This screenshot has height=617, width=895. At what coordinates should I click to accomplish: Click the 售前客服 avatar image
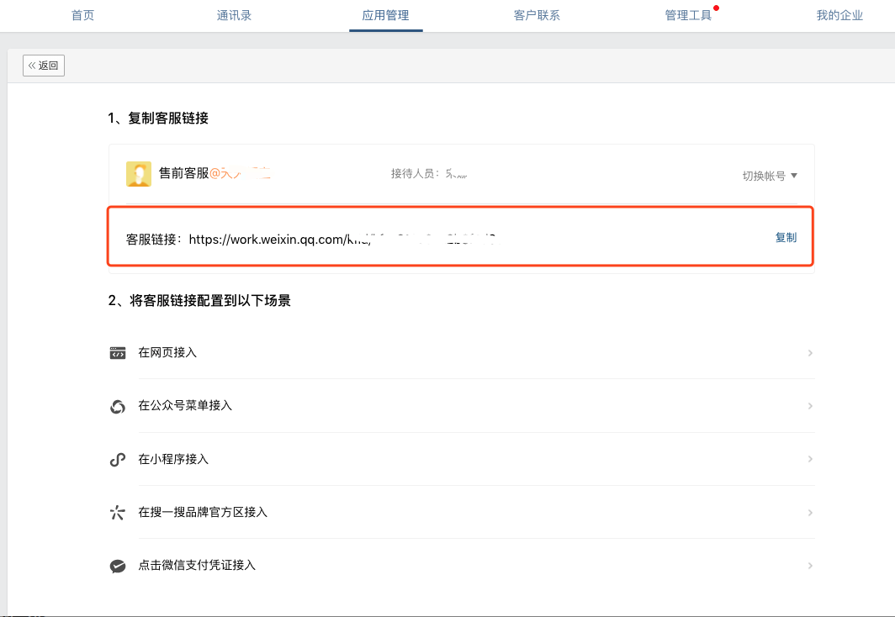click(x=138, y=174)
